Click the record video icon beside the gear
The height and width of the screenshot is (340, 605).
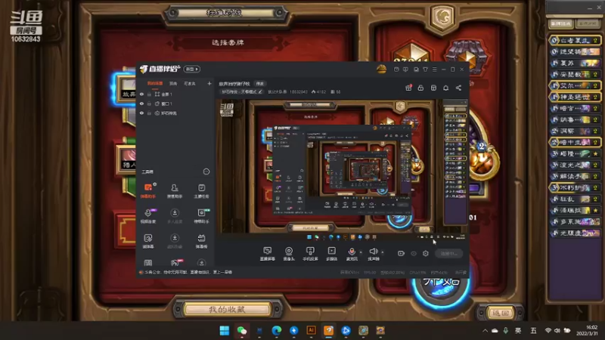tap(401, 253)
